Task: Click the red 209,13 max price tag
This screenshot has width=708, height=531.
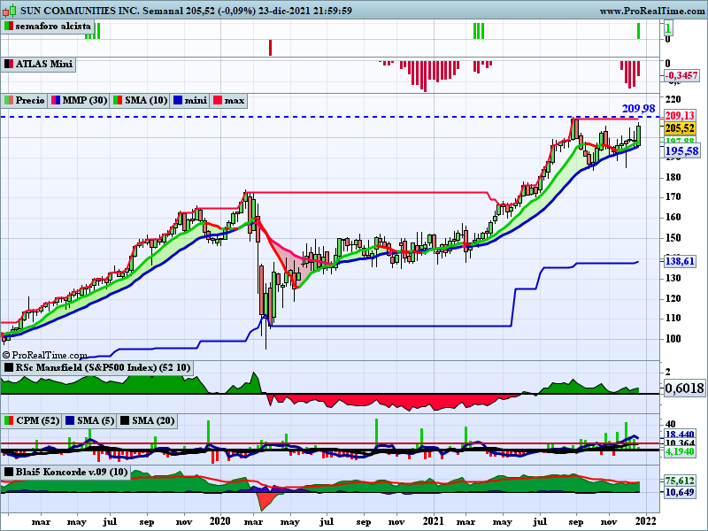Action: pos(680,116)
